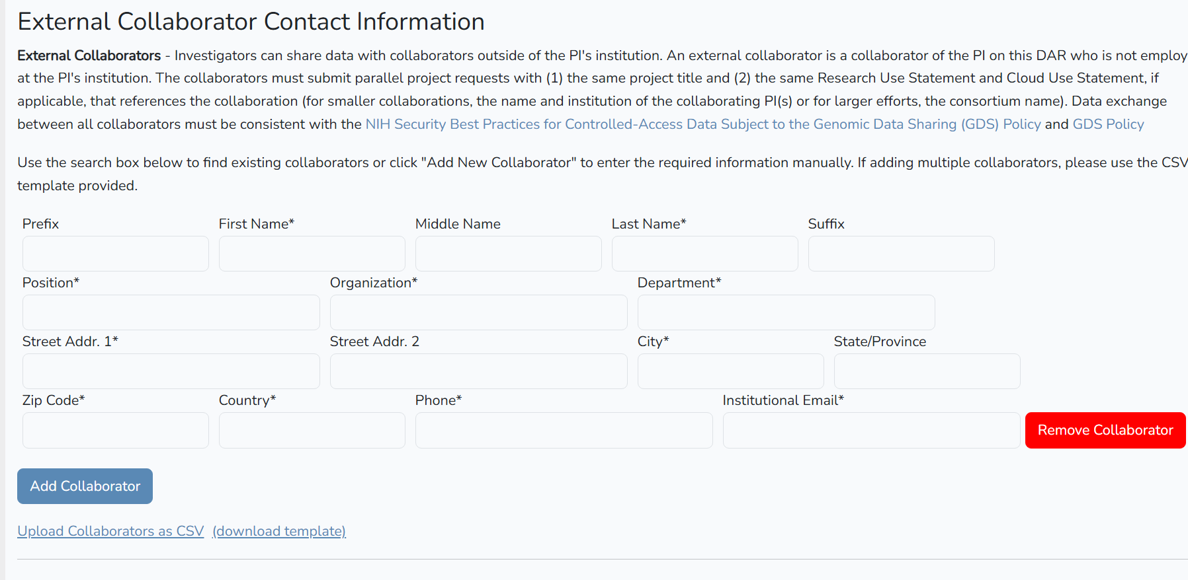Viewport: 1188px width, 580px height.
Task: Focus the Street Addr. 2 field
Action: (478, 371)
